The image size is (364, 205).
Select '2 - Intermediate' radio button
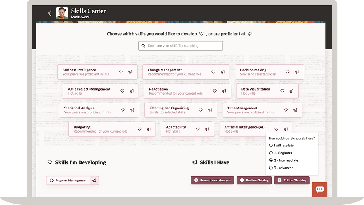click(x=271, y=160)
